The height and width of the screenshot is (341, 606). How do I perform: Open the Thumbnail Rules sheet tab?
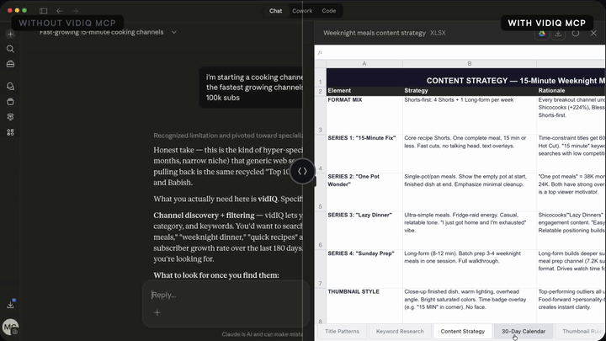pyautogui.click(x=581, y=332)
